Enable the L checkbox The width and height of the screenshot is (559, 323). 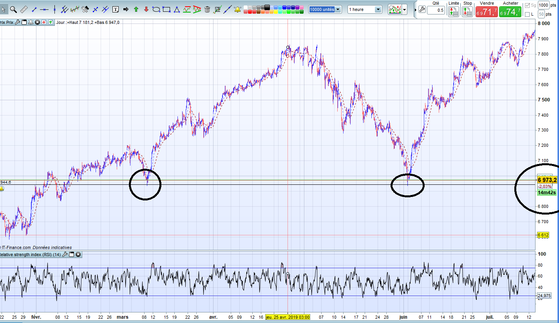tap(527, 14)
